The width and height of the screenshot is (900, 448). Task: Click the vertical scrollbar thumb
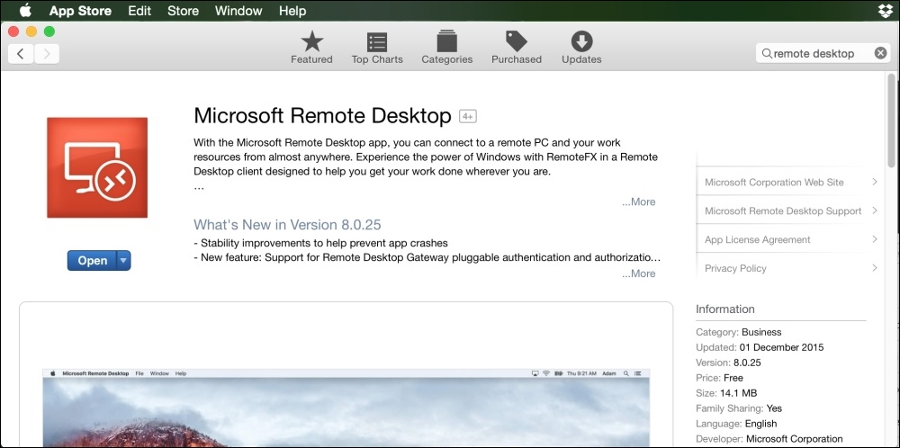pos(891,120)
